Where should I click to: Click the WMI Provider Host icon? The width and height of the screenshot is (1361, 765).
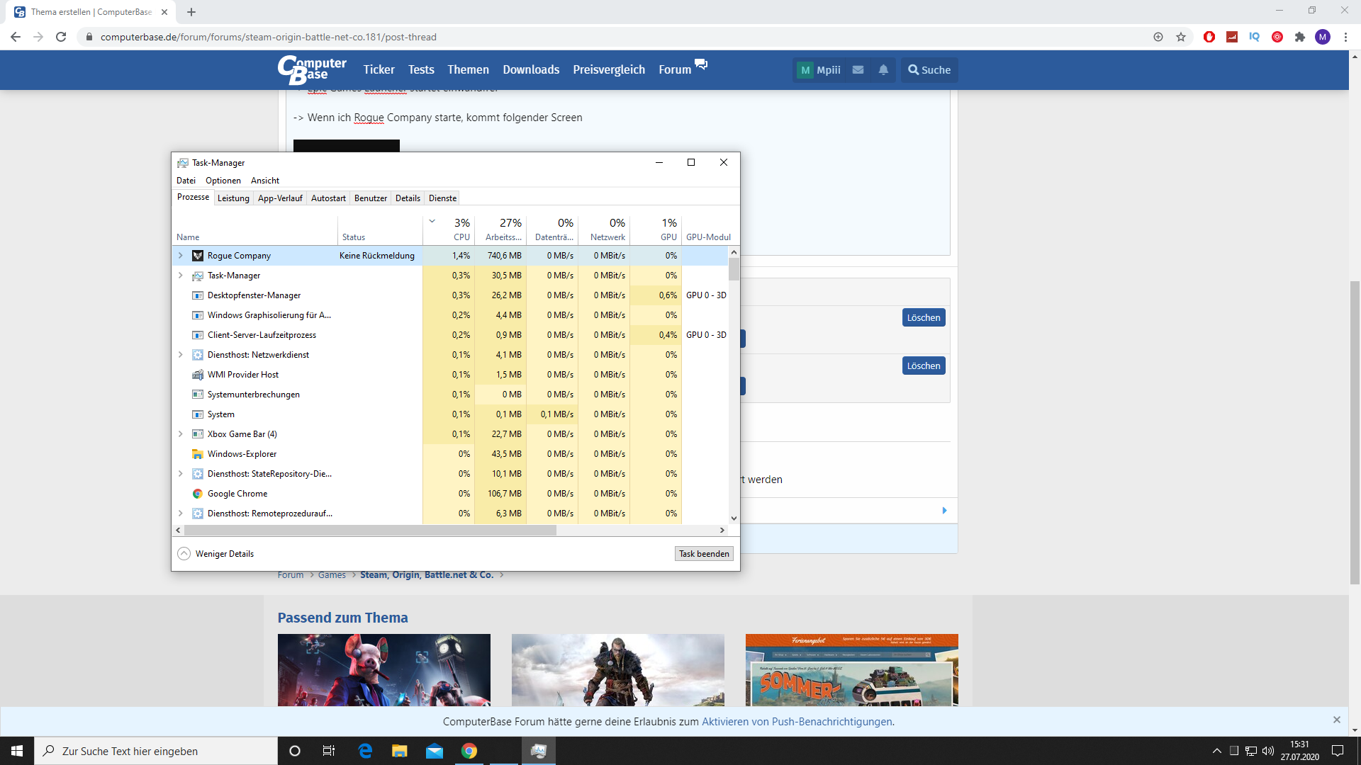[198, 375]
